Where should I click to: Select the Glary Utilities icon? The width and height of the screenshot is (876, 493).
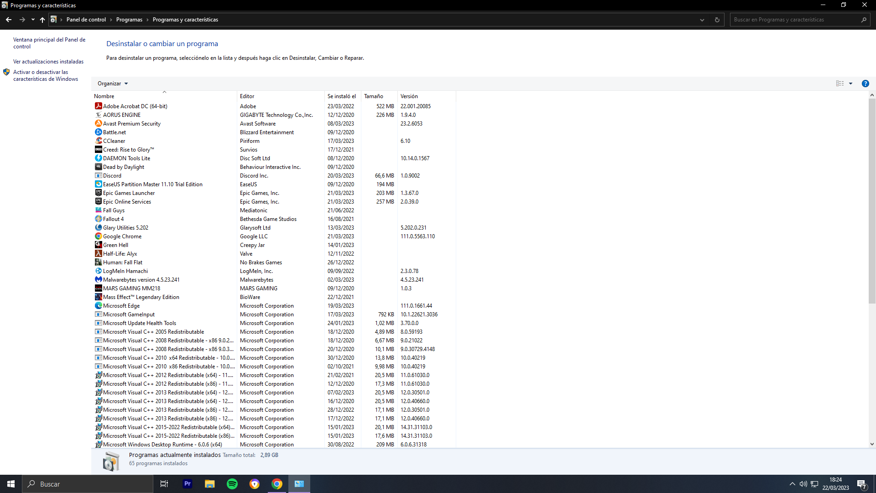pyautogui.click(x=98, y=227)
